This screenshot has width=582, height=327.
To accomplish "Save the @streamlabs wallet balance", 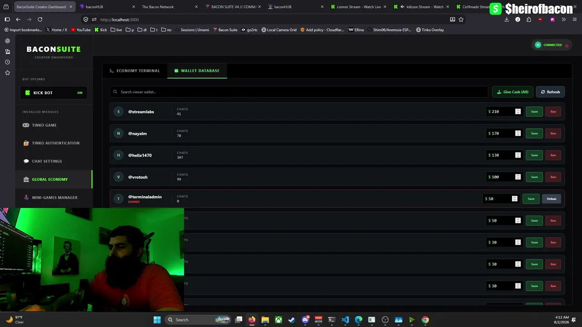I will 534,112.
